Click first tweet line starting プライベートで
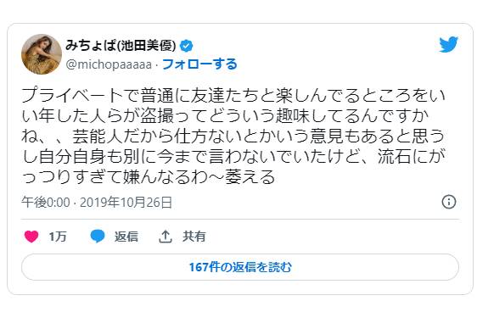This screenshot has width=477, height=312. pos(233,96)
